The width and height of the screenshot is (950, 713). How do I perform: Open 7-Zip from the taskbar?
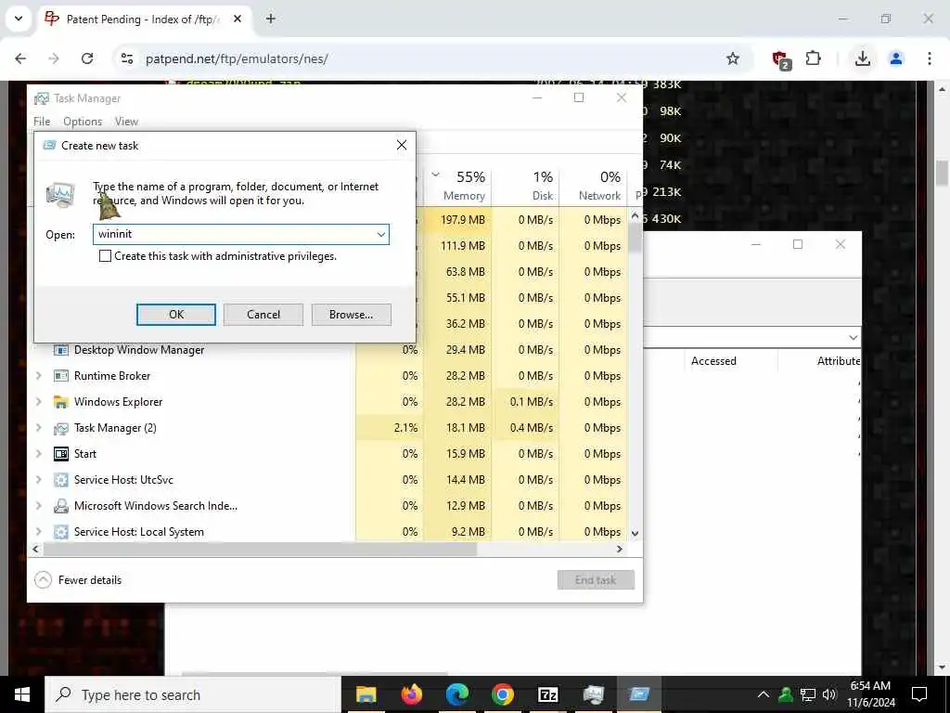tap(547, 694)
